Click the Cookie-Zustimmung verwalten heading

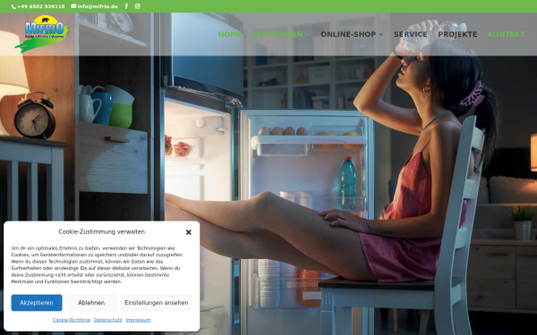point(102,231)
